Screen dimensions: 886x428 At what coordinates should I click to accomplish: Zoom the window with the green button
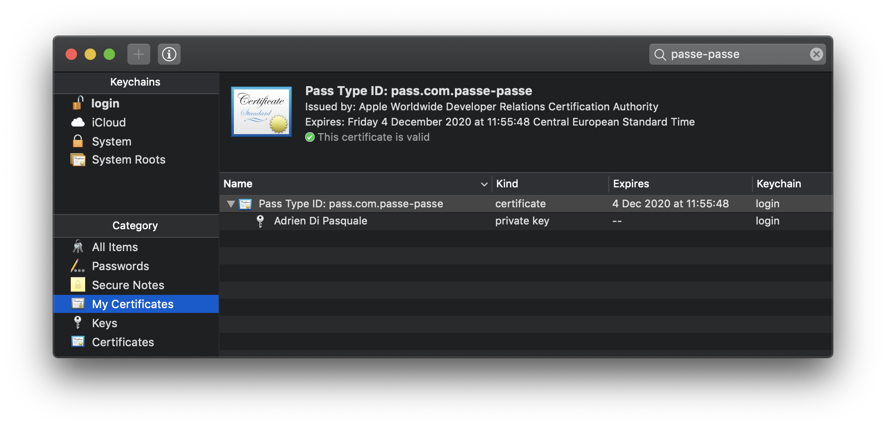109,54
